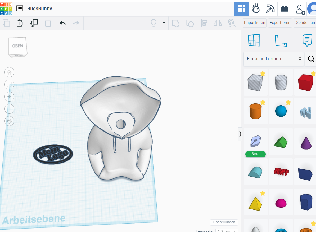Select the red box shape
This screenshot has height=232, width=316.
coord(305,82)
